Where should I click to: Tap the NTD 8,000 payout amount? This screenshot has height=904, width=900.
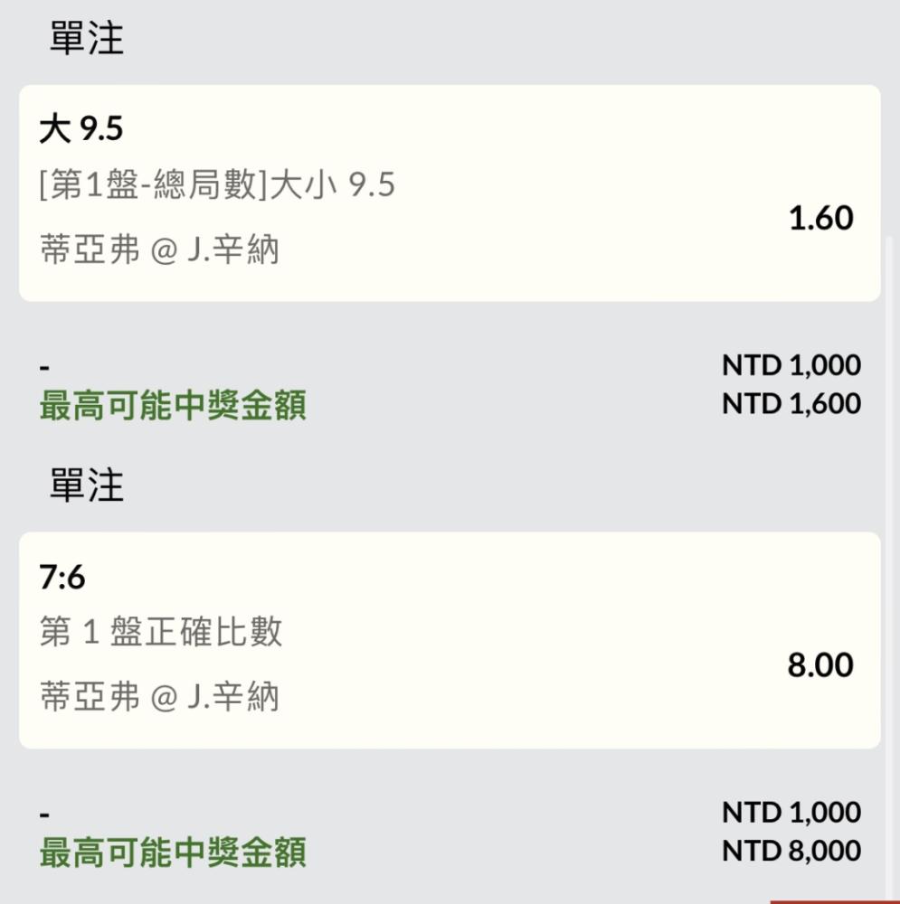pyautogui.click(x=791, y=851)
